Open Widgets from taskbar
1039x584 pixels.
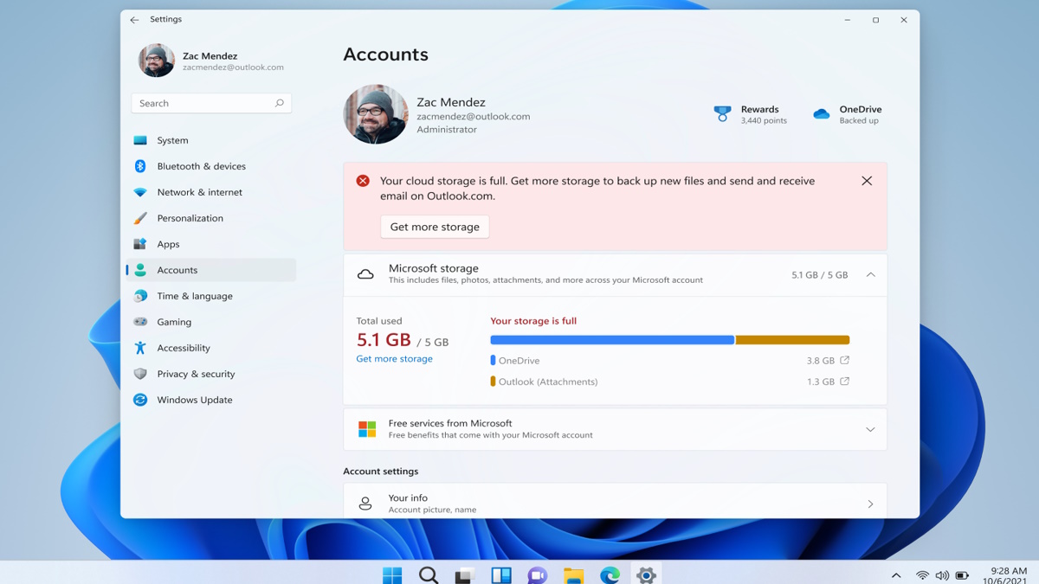click(501, 575)
